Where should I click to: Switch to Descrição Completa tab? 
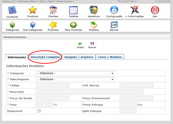click(45, 57)
